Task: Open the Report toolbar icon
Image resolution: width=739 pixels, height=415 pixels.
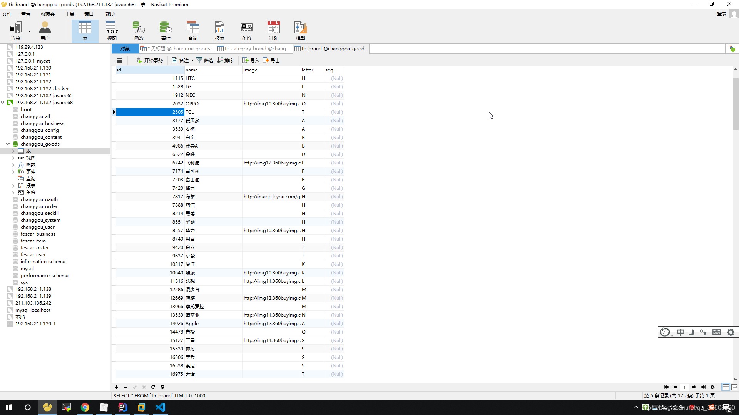Action: [220, 31]
